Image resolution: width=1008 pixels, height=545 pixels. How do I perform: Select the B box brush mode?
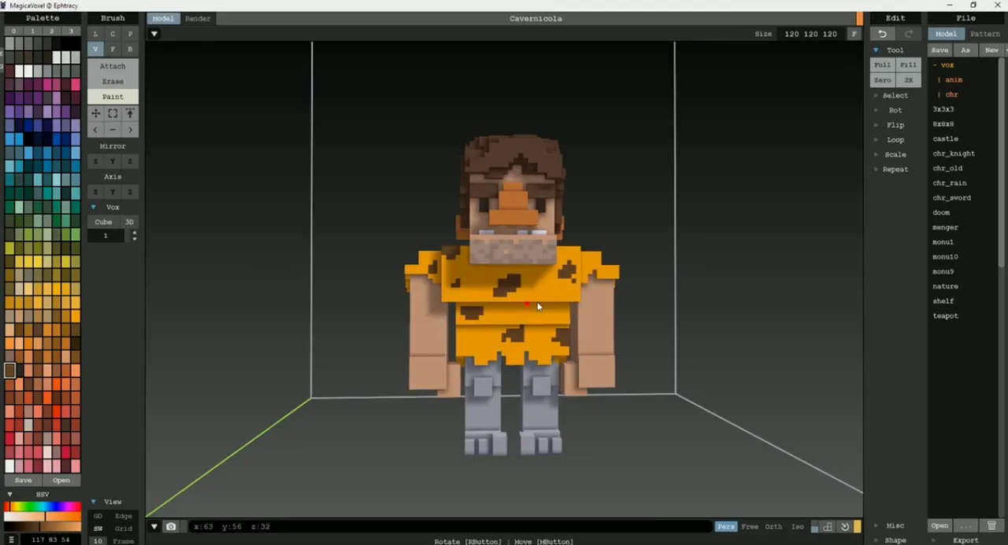coord(130,49)
